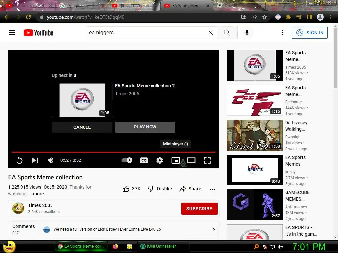Click the 7:01 PM clock
Image resolution: width=338 pixels, height=253 pixels.
click(x=309, y=247)
